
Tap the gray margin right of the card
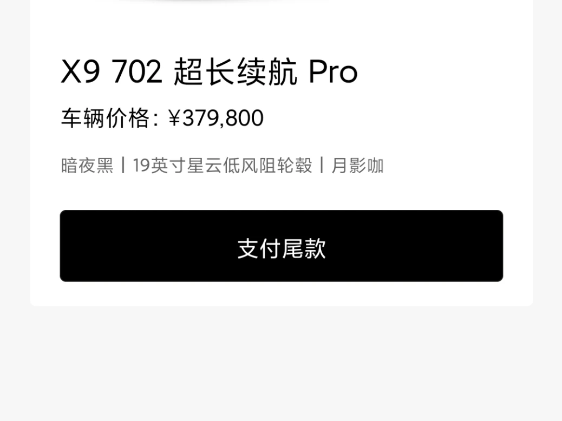[547, 154]
